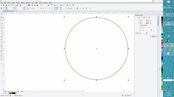Toggle the lock ratio button in property bar
The image size is (174, 97).
[x=29, y=8]
